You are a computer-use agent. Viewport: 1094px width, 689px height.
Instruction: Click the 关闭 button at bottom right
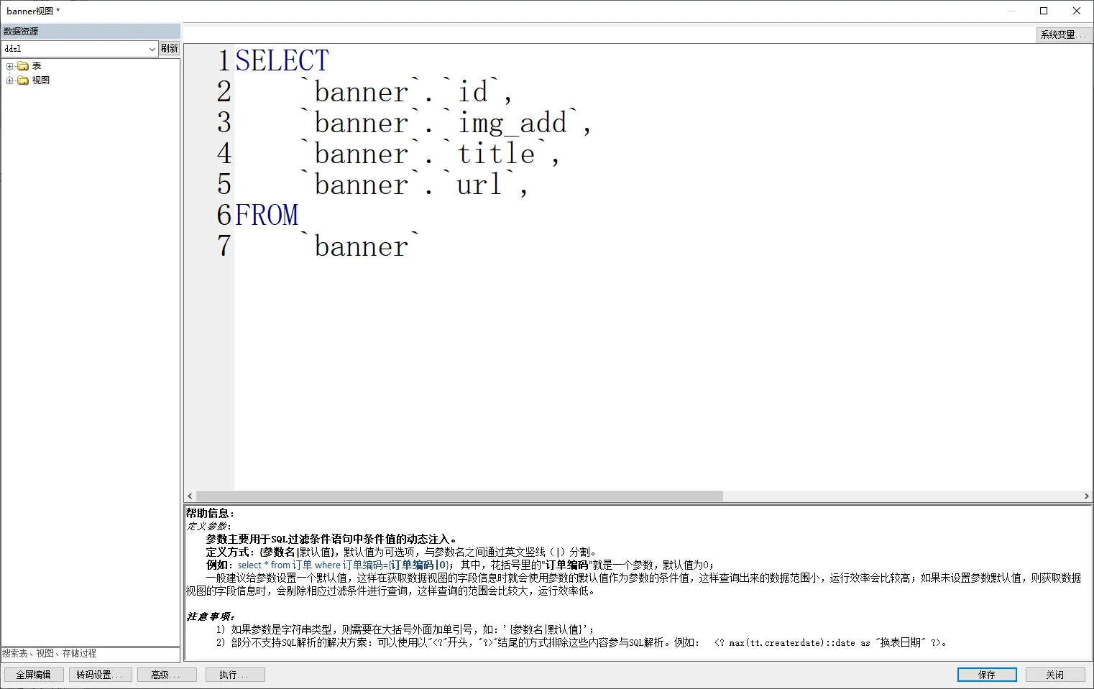(x=1054, y=675)
